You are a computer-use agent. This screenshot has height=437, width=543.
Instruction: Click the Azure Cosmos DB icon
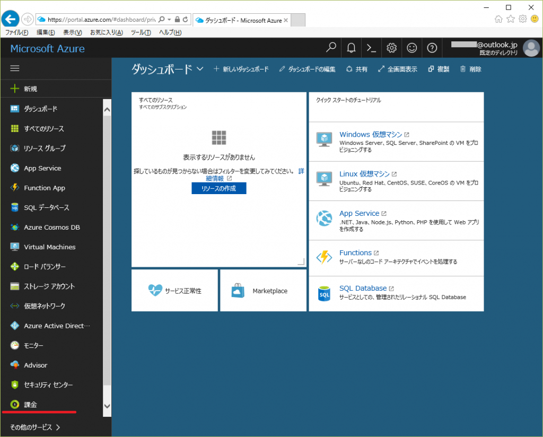(14, 227)
